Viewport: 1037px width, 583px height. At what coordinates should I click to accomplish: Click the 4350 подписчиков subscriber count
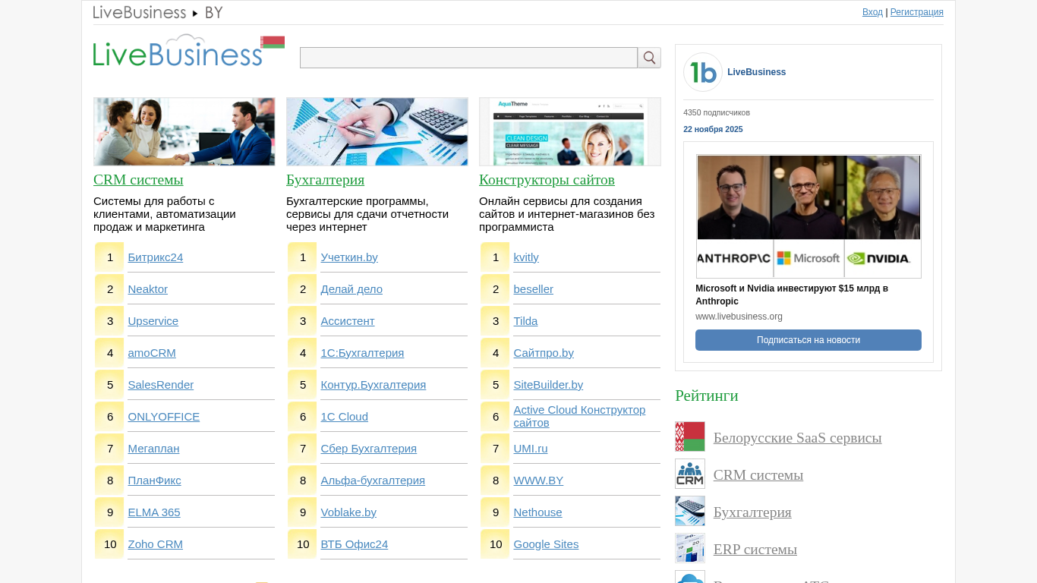717,112
